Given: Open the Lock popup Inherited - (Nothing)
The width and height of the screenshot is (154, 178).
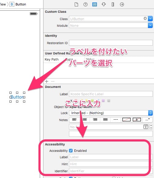Looking at the screenshot, I should 111,113.
